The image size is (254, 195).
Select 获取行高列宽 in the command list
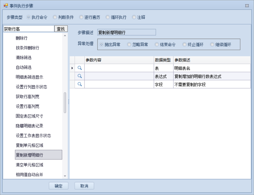coord(28,97)
